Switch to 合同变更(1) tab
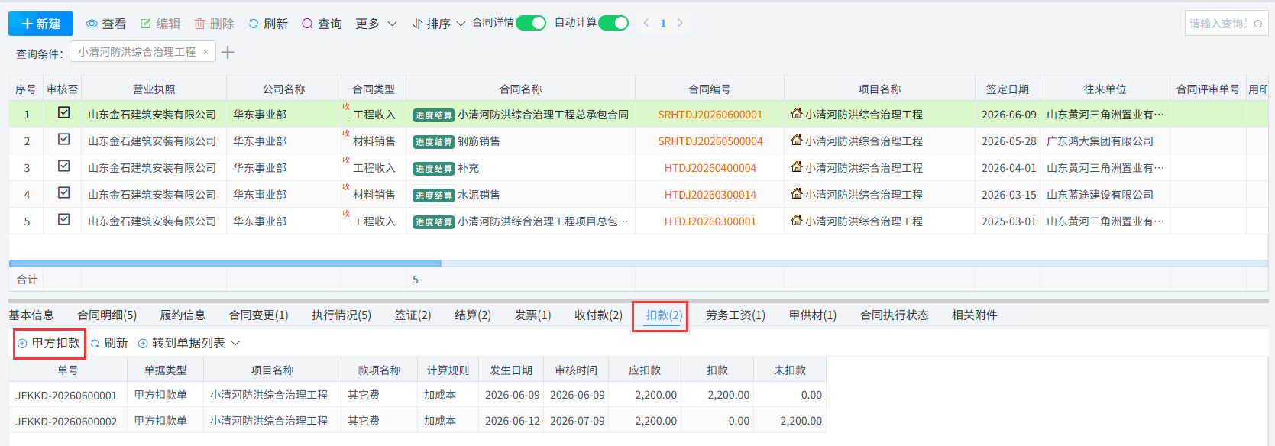This screenshot has width=1275, height=446. pyautogui.click(x=259, y=315)
